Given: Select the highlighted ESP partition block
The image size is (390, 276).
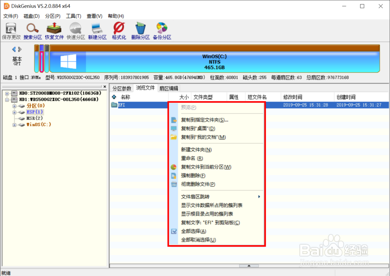Looking at the screenshot, I should point(42,59).
